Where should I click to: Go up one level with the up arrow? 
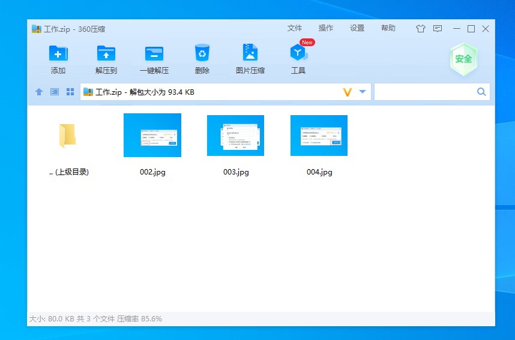(x=39, y=92)
